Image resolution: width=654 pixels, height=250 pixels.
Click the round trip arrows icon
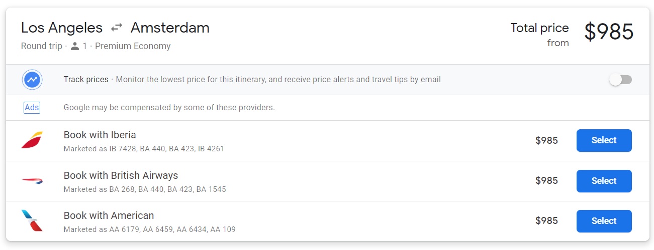117,28
